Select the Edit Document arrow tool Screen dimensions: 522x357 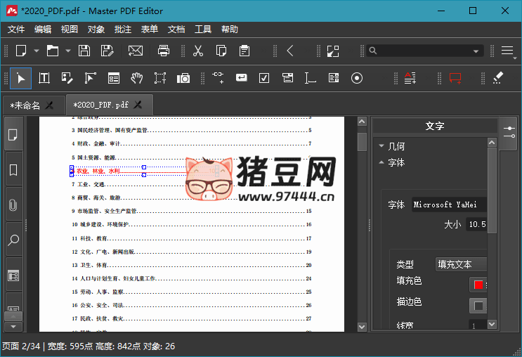tap(20, 79)
